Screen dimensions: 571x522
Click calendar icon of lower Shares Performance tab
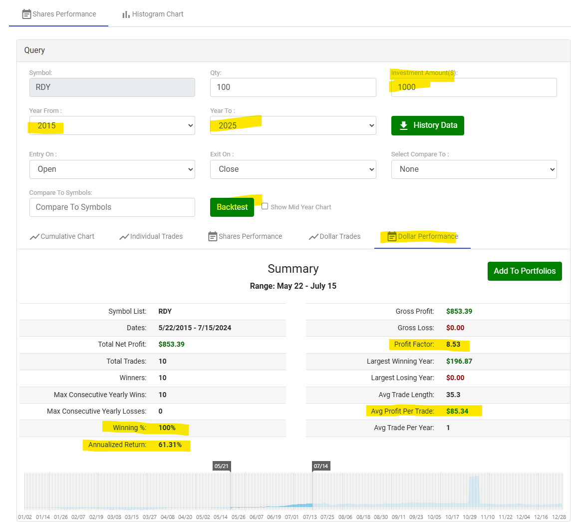(213, 237)
